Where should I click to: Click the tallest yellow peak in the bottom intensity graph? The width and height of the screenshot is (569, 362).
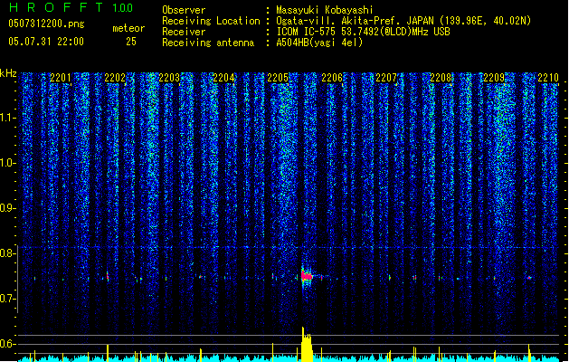[x=307, y=345]
